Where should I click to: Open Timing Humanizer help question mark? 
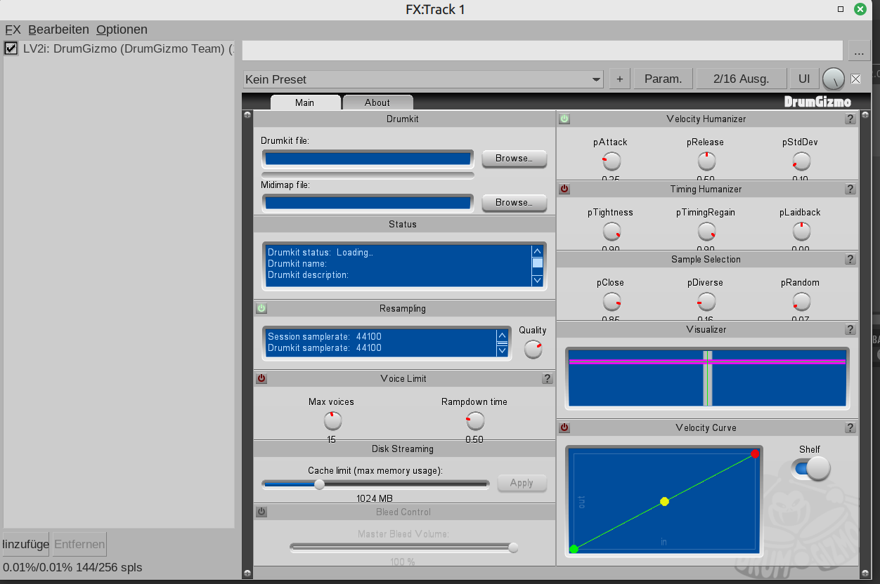850,190
